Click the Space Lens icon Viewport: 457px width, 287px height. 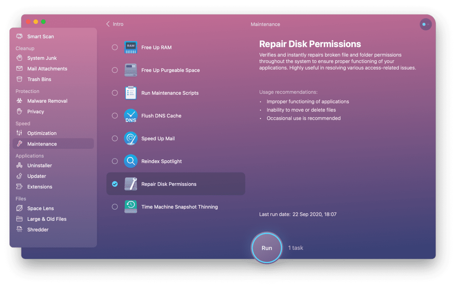pos(20,208)
